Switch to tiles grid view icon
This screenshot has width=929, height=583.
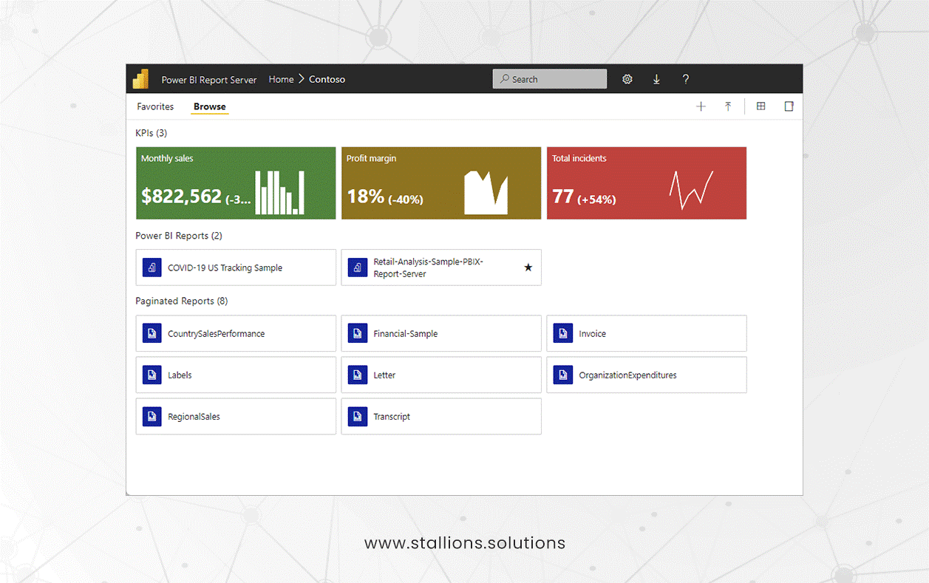[x=760, y=106]
